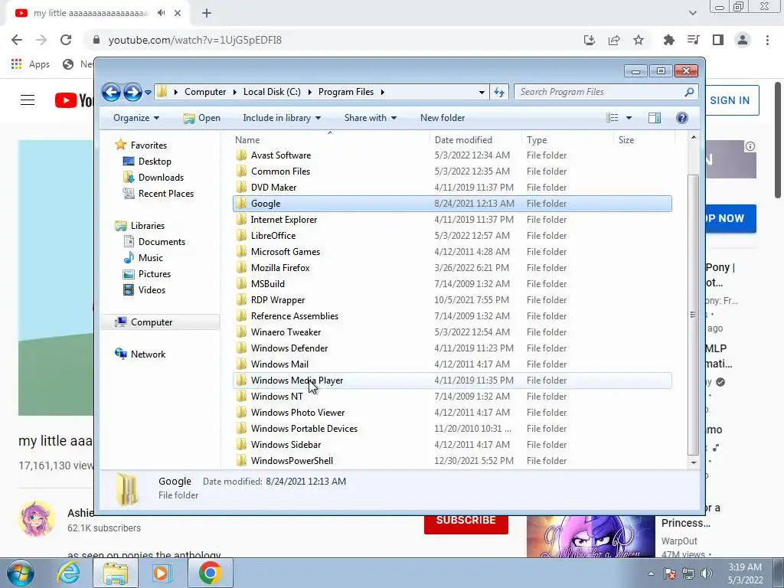The height and width of the screenshot is (588, 784).
Task: Select the Mozilla Firefox folder
Action: point(452,268)
